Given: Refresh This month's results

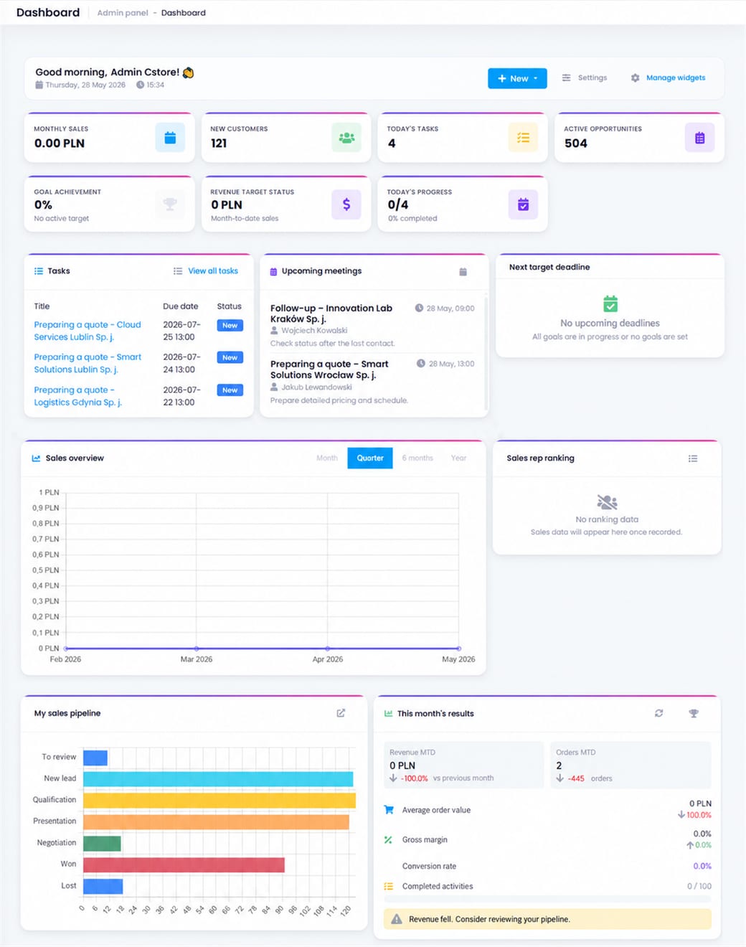Looking at the screenshot, I should tap(658, 713).
